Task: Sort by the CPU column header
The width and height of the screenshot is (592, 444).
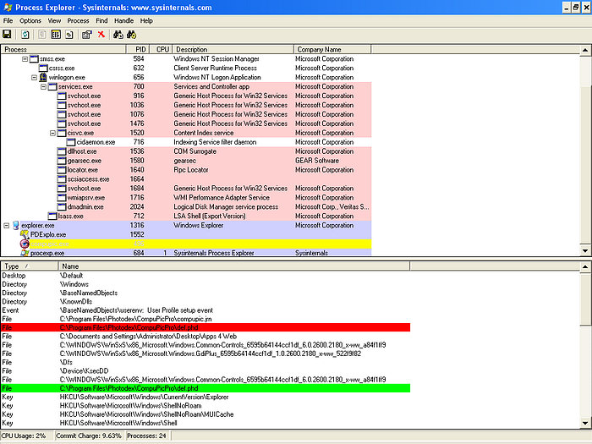Action: point(162,49)
